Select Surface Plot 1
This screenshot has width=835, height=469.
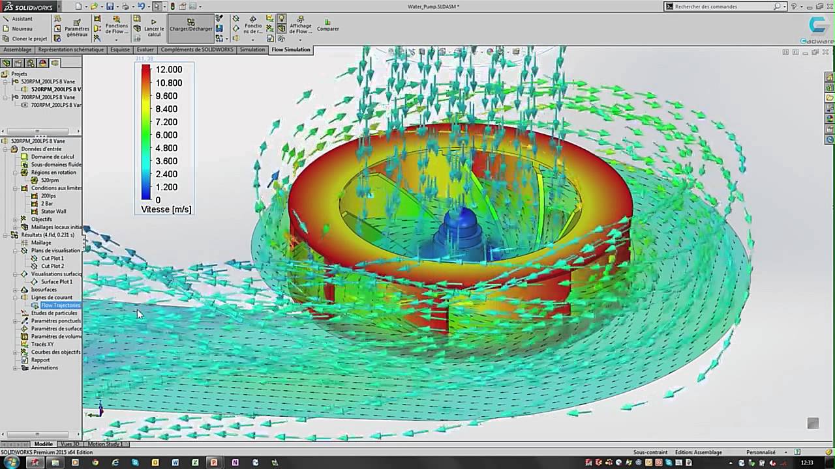coord(56,282)
